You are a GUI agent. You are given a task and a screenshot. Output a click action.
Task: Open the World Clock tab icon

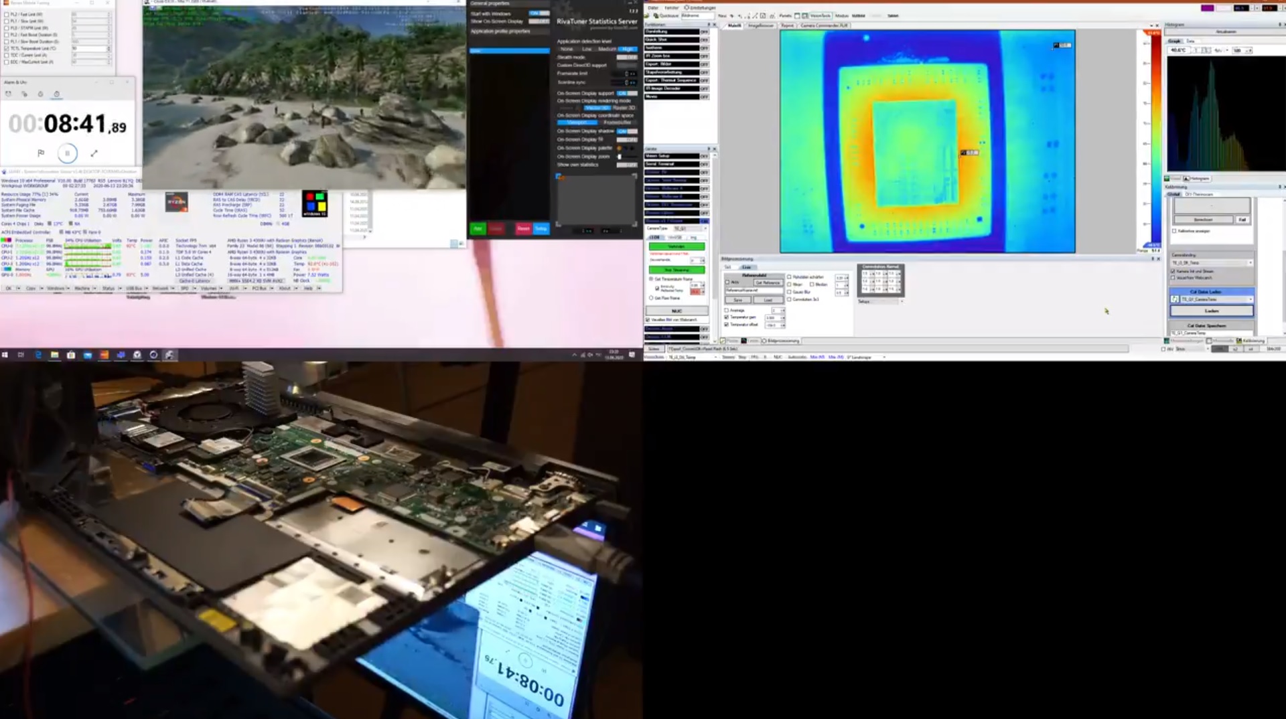(24, 94)
